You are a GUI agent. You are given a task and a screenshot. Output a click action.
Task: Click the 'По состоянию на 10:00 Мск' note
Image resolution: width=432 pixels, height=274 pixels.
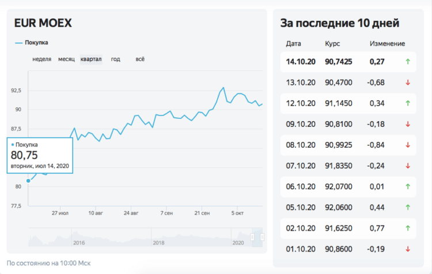point(48,263)
